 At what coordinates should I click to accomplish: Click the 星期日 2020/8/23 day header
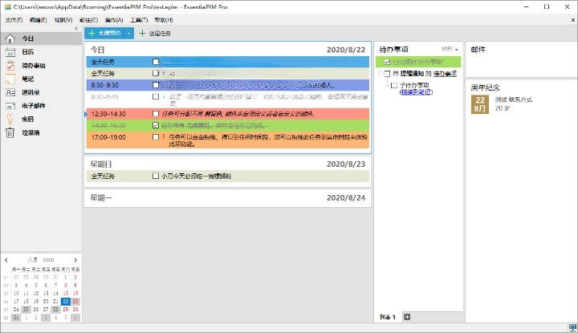[x=228, y=164]
